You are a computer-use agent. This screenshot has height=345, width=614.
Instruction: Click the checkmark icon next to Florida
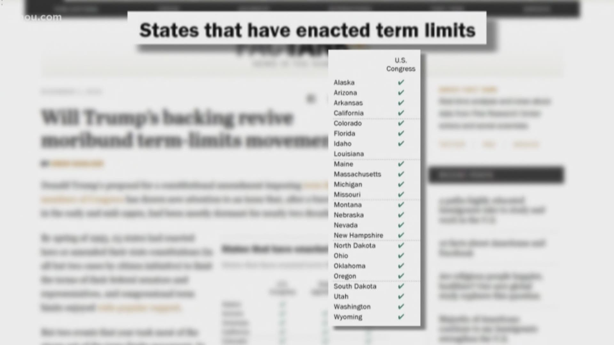point(401,133)
